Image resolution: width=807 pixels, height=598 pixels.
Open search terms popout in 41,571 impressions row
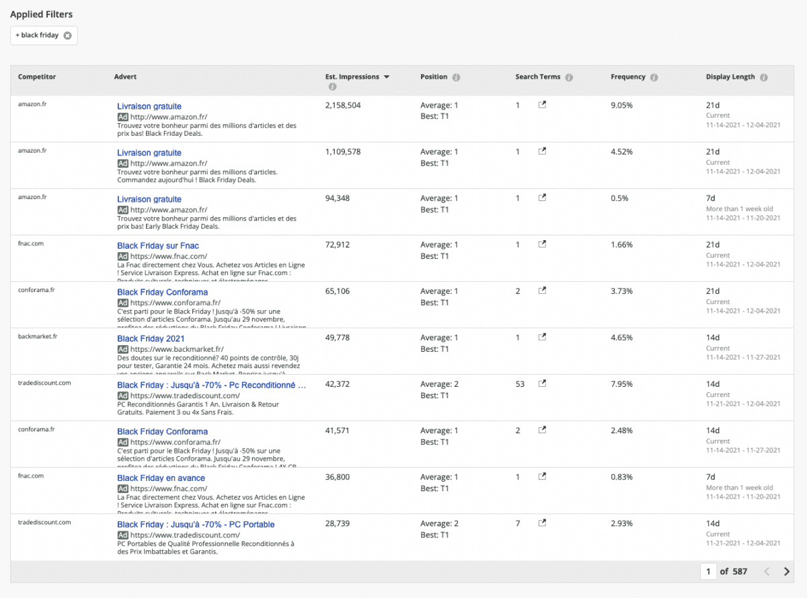coord(542,430)
